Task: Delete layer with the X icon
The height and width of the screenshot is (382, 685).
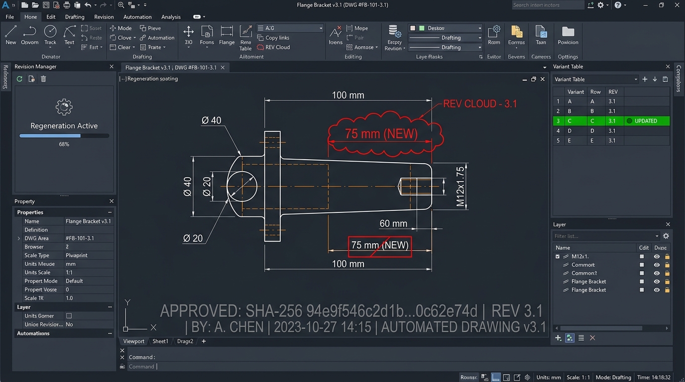Action: 592,338
